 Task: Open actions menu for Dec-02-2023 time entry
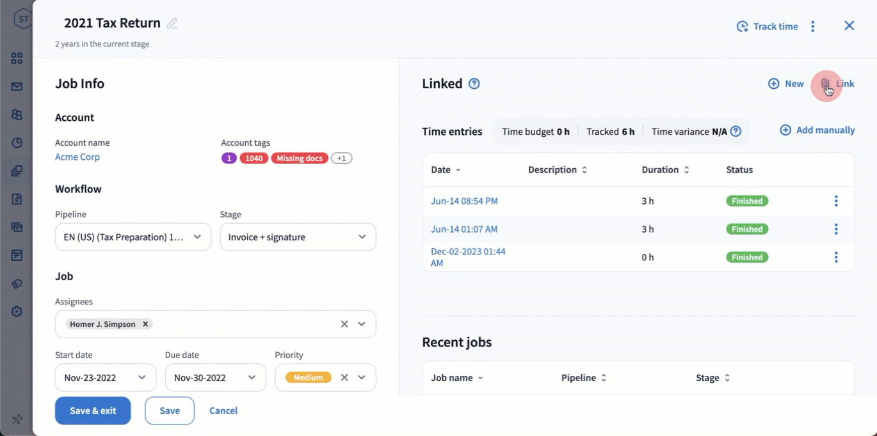tap(835, 258)
